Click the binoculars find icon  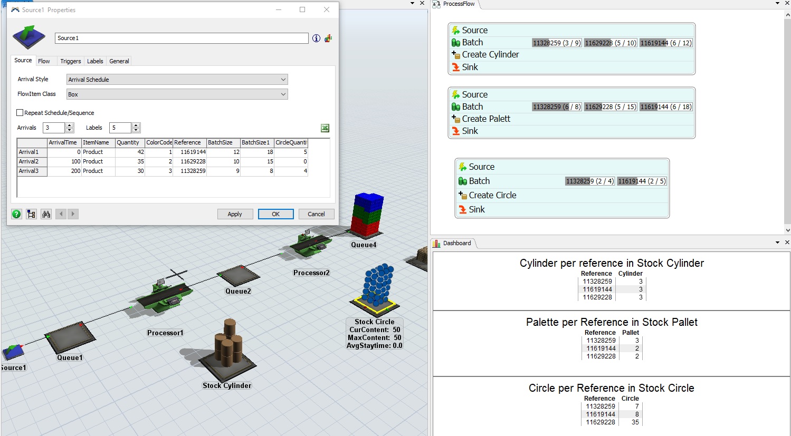tap(46, 214)
